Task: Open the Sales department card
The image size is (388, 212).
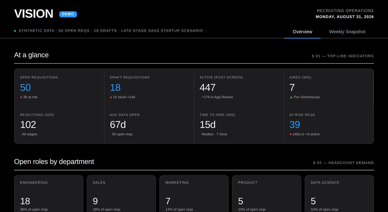Action: pyautogui.click(x=121, y=194)
